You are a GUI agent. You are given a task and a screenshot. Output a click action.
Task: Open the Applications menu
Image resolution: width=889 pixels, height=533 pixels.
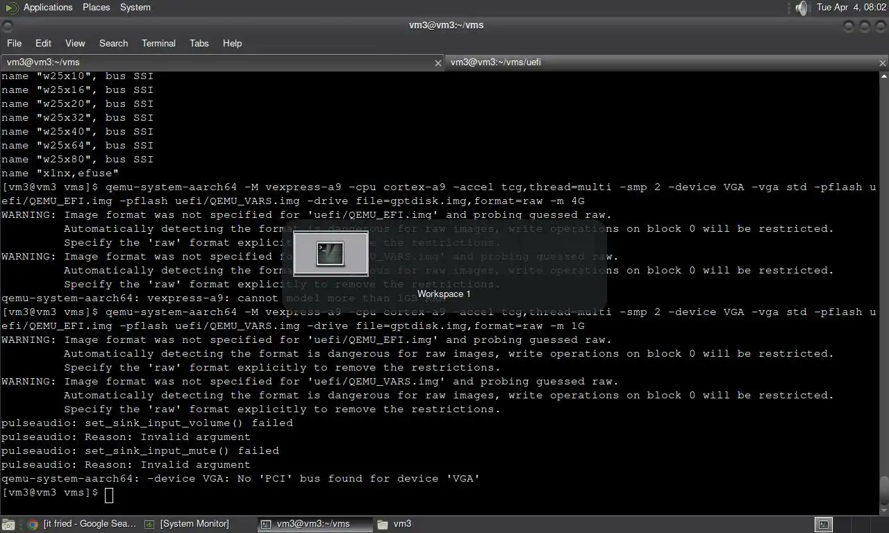pyautogui.click(x=48, y=8)
